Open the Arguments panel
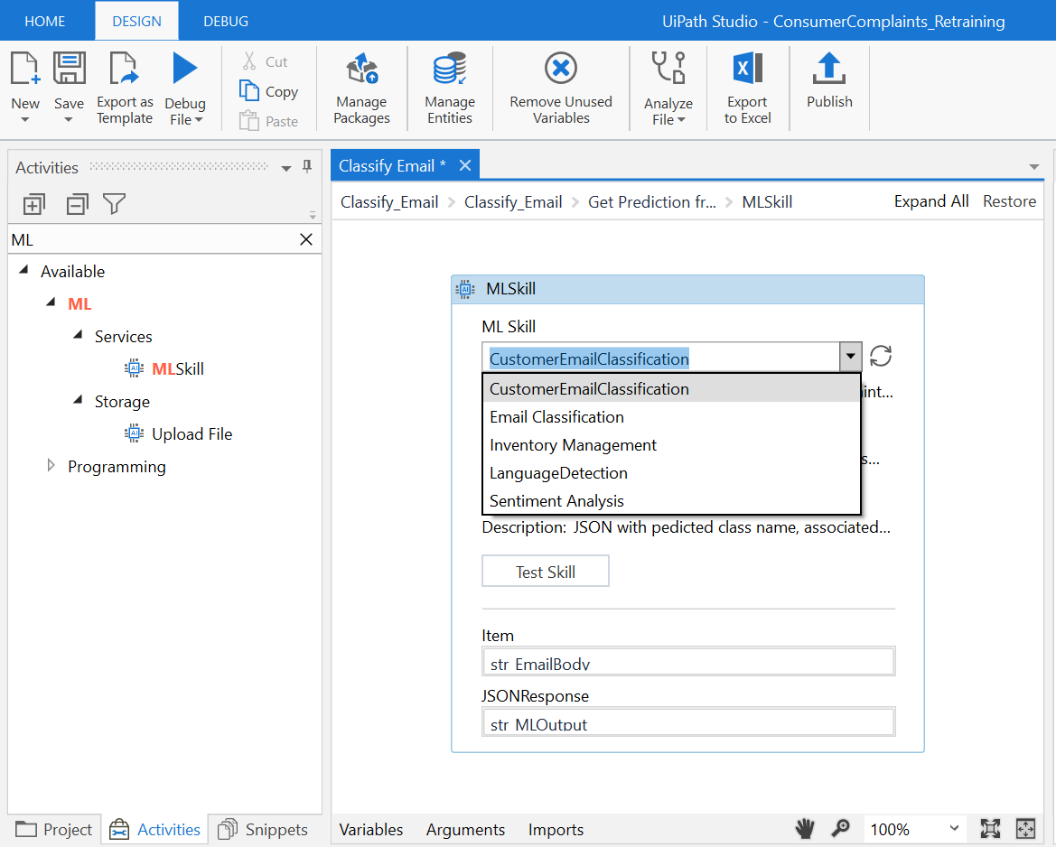 coord(465,830)
